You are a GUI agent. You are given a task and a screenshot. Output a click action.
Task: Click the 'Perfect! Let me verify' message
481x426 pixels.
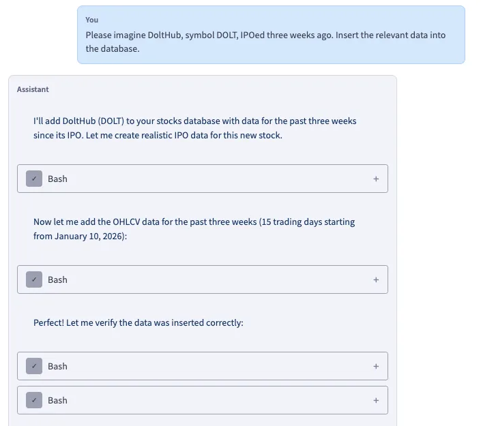point(138,322)
